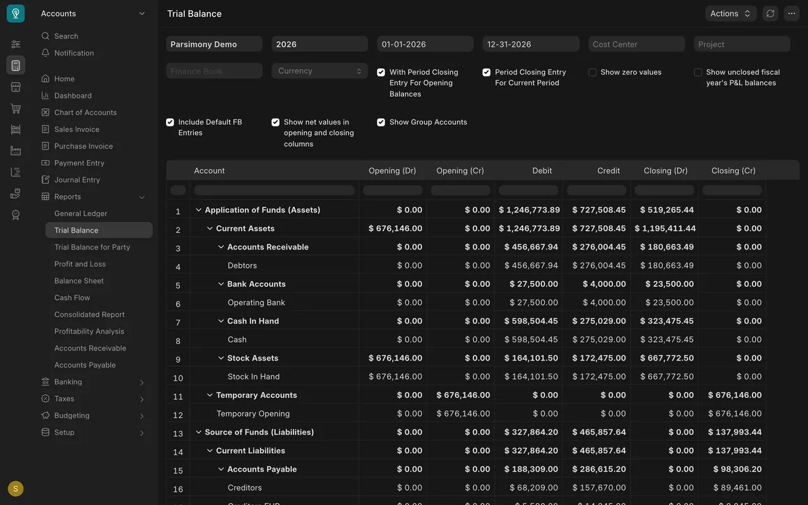808x505 pixels.
Task: Click the Cost Center filter field
Action: [x=636, y=44]
